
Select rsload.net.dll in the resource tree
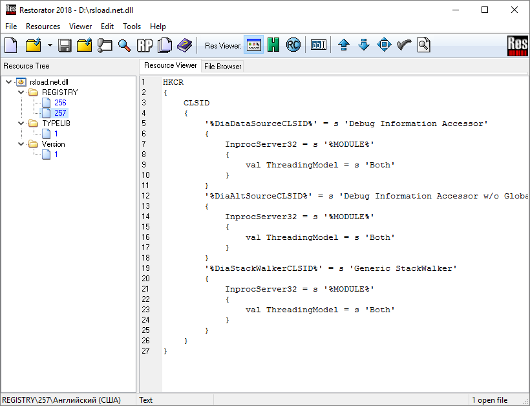click(x=49, y=82)
